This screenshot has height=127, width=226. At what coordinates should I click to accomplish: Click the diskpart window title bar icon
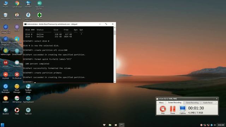pyautogui.click(x=25, y=24)
